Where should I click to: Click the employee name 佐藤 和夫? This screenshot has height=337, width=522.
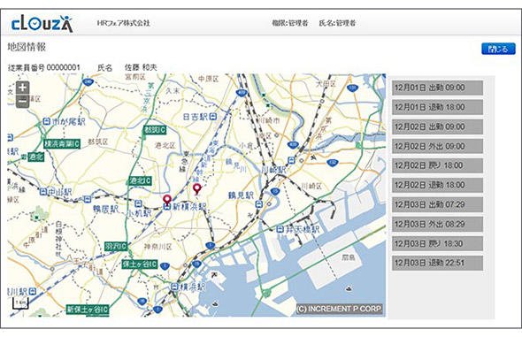[x=141, y=67]
